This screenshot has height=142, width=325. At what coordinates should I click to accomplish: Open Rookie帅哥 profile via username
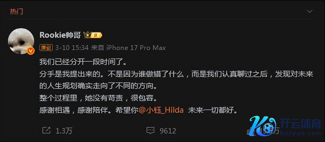[60, 35]
